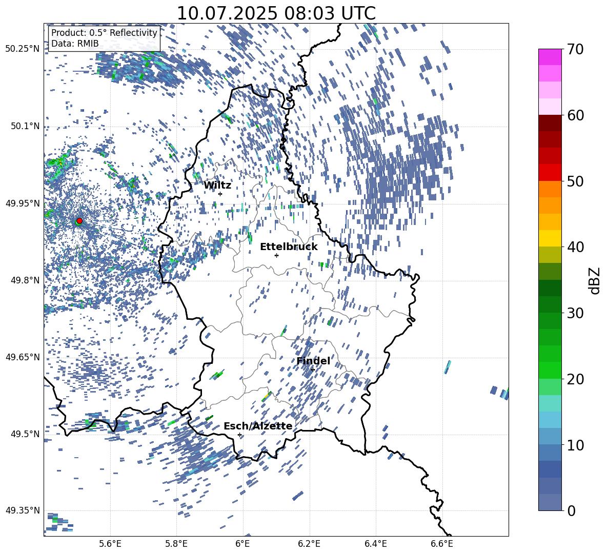Click the 10 tick on colorbar

pyautogui.click(x=575, y=445)
